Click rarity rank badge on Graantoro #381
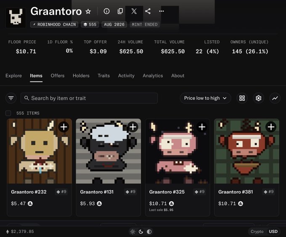This screenshot has height=237, width=286. coord(269,192)
